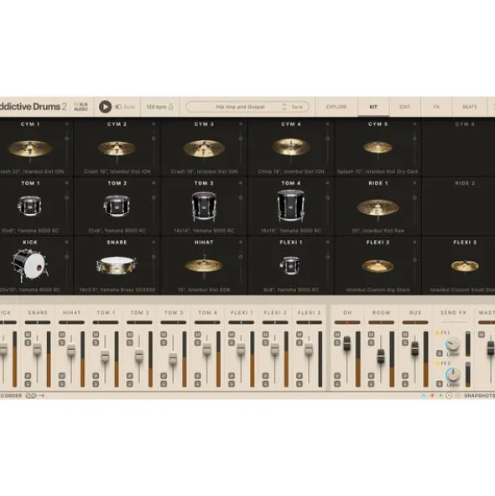Click the CYM 3 crash 18" cymbal image
The image size is (495, 496).
pos(204,149)
